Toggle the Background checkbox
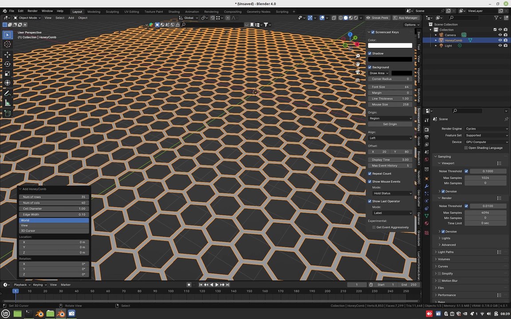The height and width of the screenshot is (319, 511). click(x=370, y=67)
